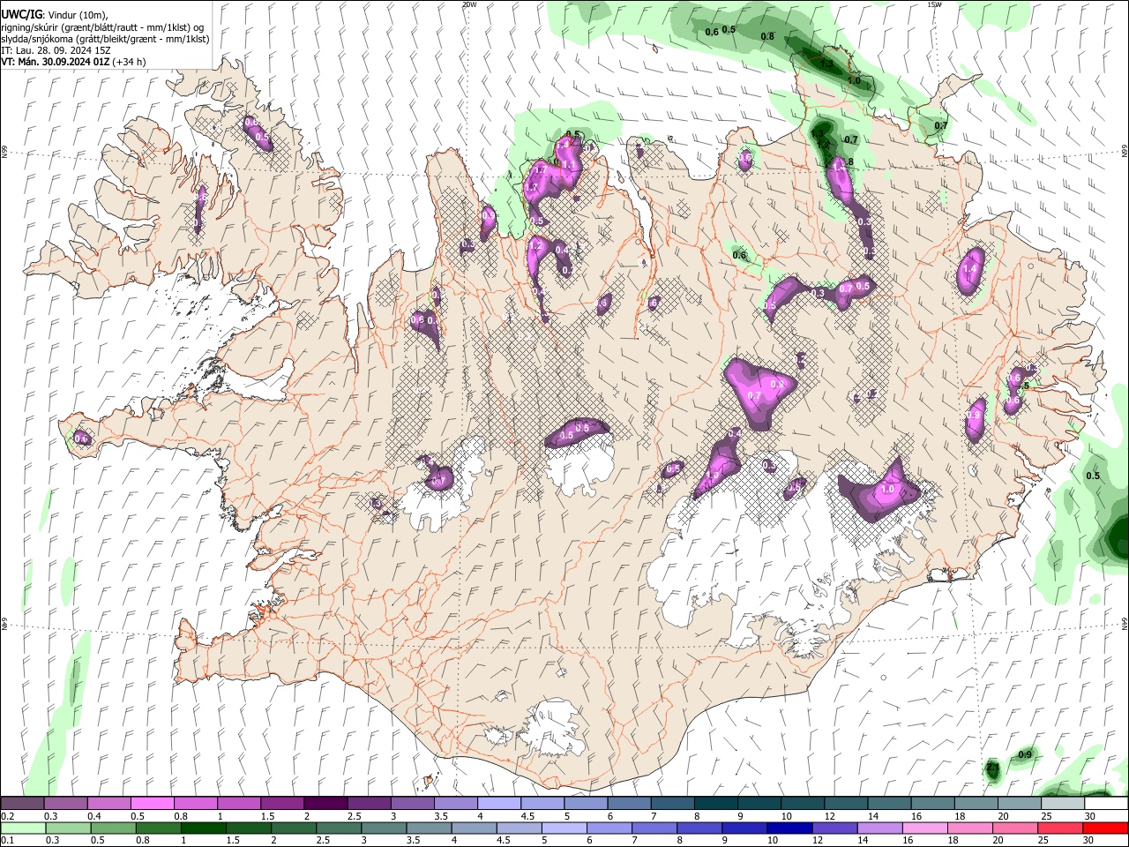Click the upper legend label '3.5'
The height and width of the screenshot is (847, 1129).
click(441, 816)
